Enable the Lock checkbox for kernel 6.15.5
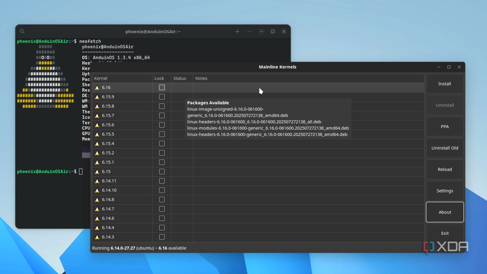 pos(162,134)
